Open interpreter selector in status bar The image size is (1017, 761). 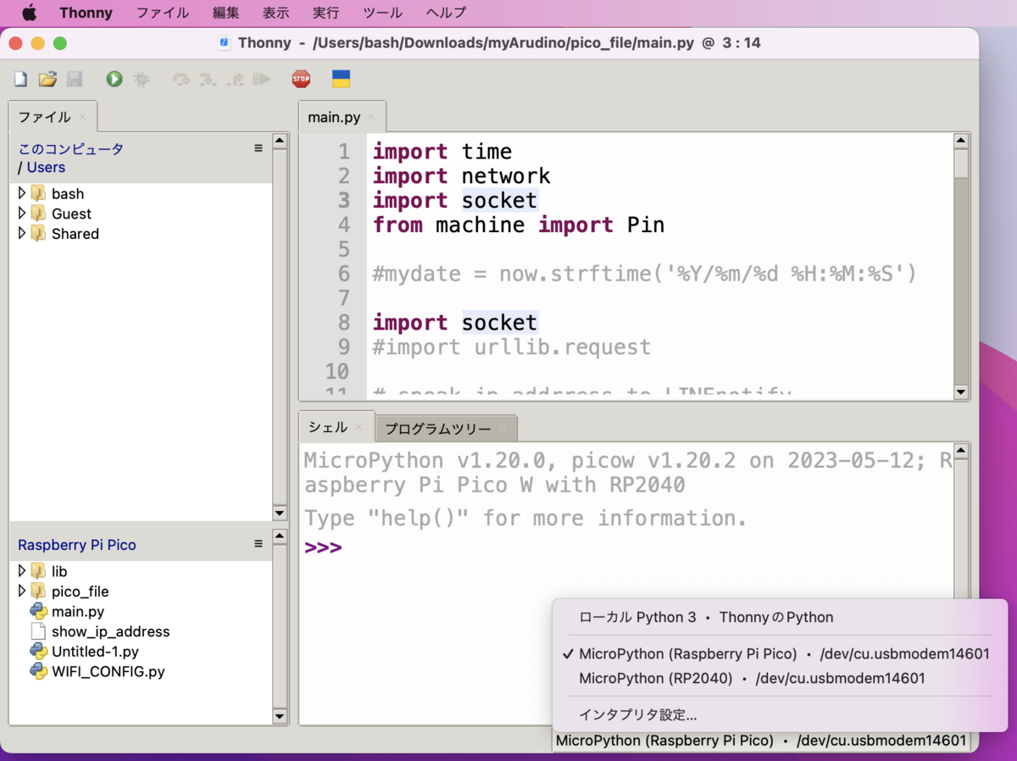click(x=760, y=741)
